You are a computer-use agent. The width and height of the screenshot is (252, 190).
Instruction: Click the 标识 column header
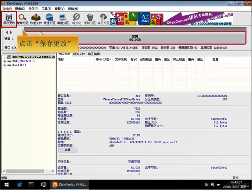(x=134, y=60)
